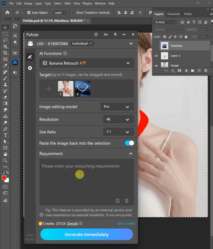
Task: Select the Eraser tool
Action: point(5,97)
